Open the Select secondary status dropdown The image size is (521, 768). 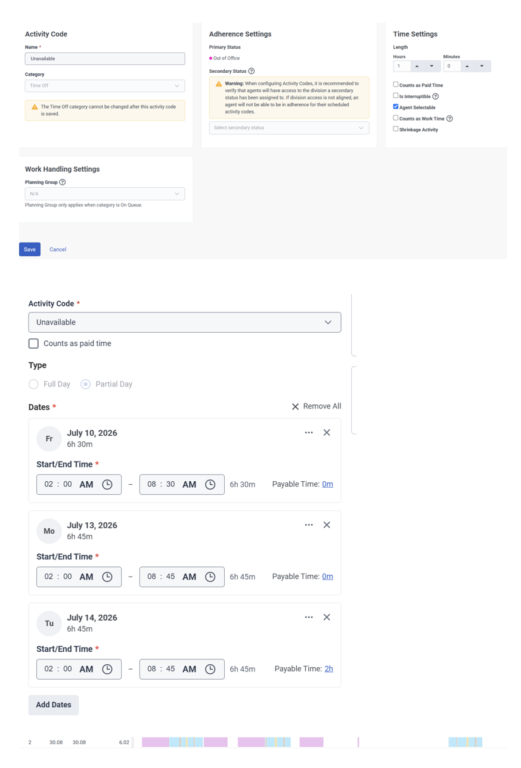click(x=289, y=128)
